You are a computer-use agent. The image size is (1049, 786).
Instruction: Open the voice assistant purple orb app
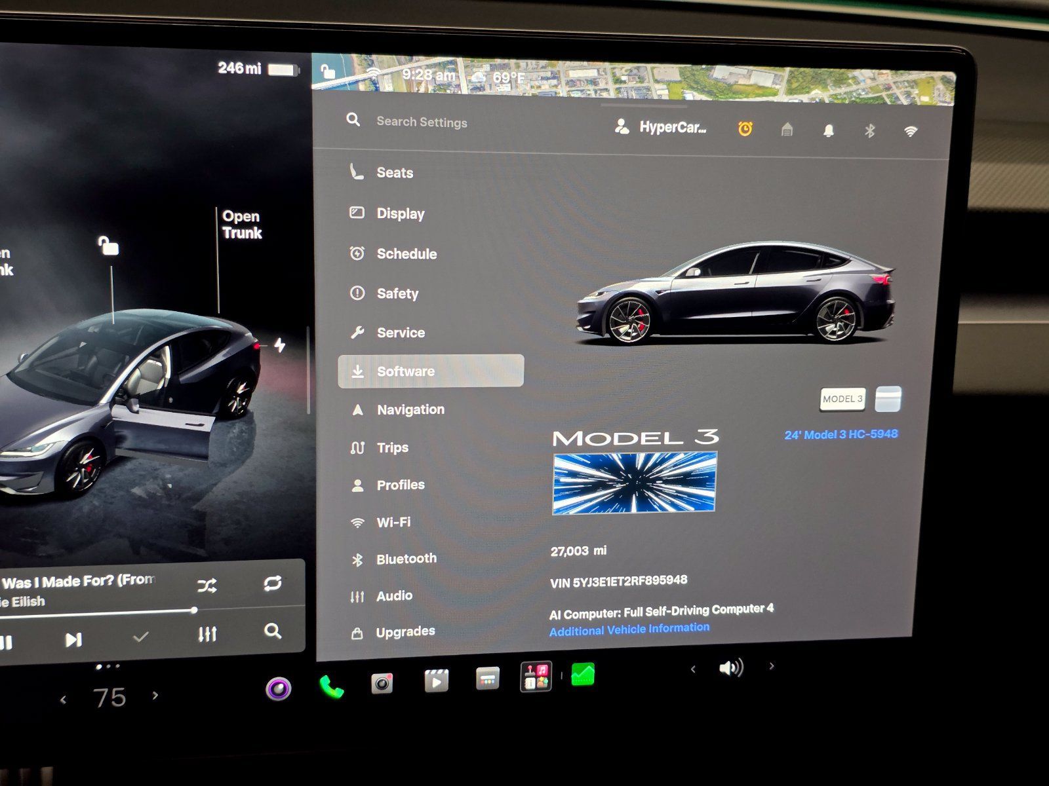tap(278, 688)
